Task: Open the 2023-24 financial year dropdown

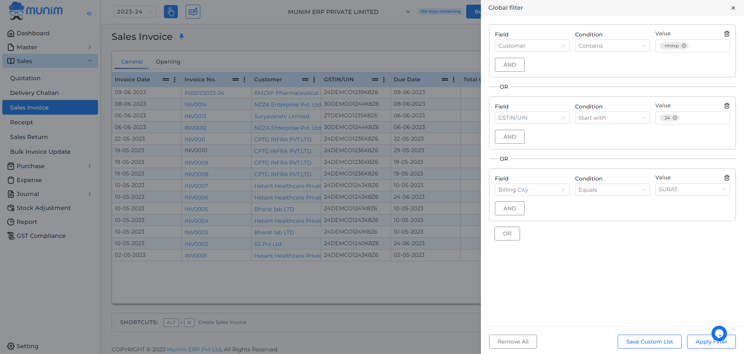Action: click(x=135, y=12)
